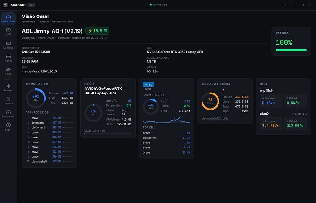316x203 pixels.
Task: Select the plasmashell process row
Action: pos(49,161)
